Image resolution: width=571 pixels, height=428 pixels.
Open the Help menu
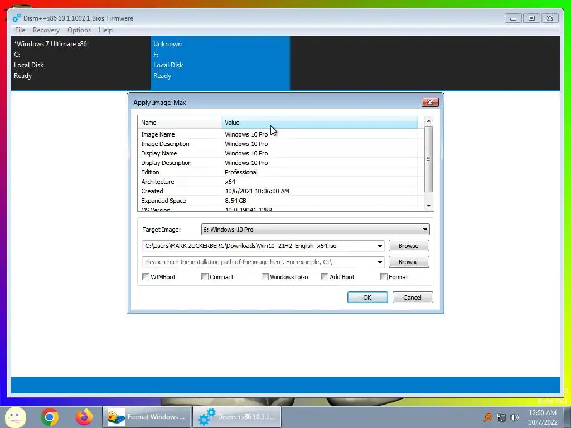click(x=105, y=30)
